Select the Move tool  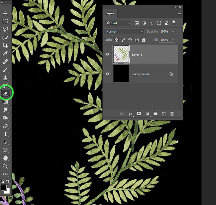[x=5, y=13]
